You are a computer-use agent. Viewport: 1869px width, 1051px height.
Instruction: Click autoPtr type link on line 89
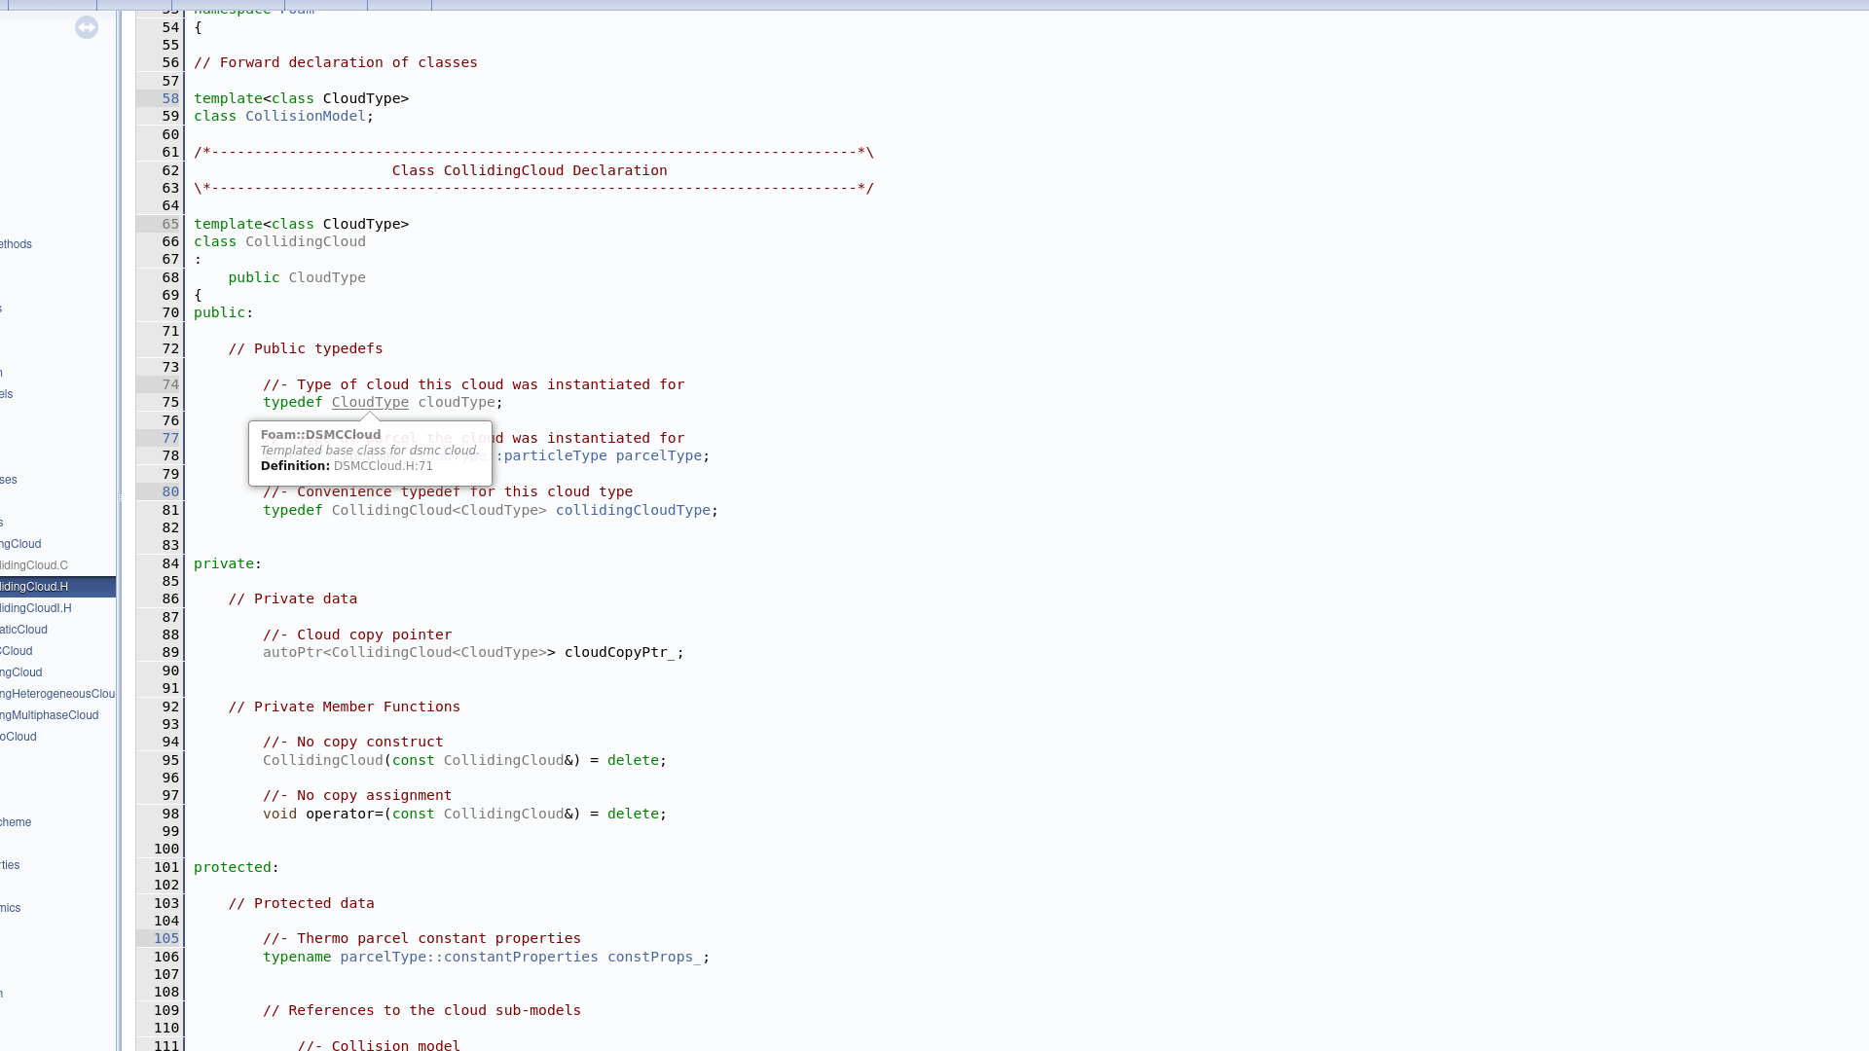[x=292, y=653]
